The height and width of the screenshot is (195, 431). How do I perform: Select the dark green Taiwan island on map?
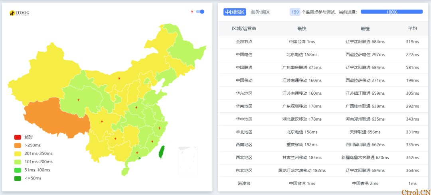[162, 152]
